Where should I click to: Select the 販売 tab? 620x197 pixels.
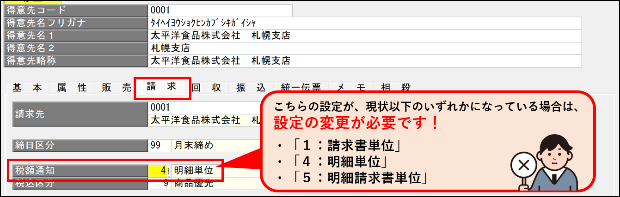[x=116, y=88]
